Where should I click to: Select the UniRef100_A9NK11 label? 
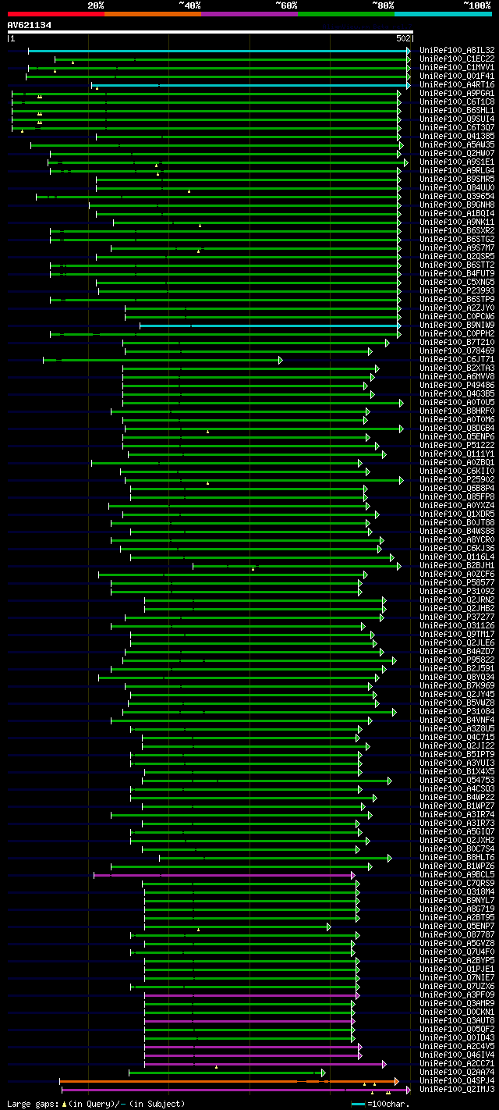pos(457,222)
